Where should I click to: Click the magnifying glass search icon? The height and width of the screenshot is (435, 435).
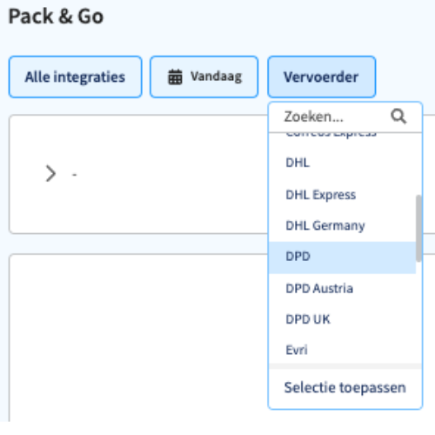(398, 117)
